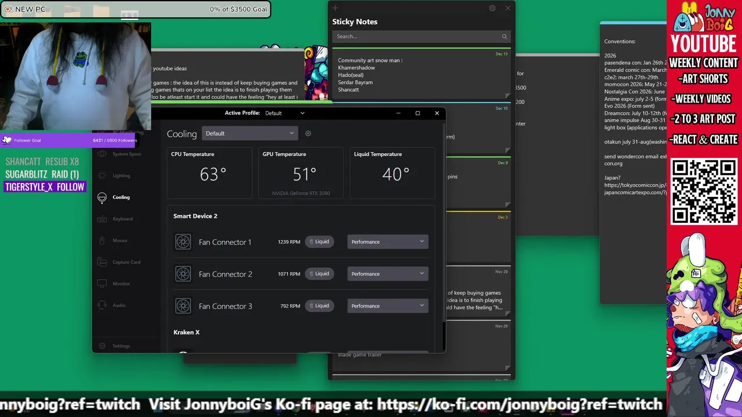Screen dimensions: 742x417
Task: Open the Dec 10 sticky note
Action: click(x=478, y=129)
